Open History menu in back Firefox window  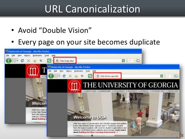point(27,55)
